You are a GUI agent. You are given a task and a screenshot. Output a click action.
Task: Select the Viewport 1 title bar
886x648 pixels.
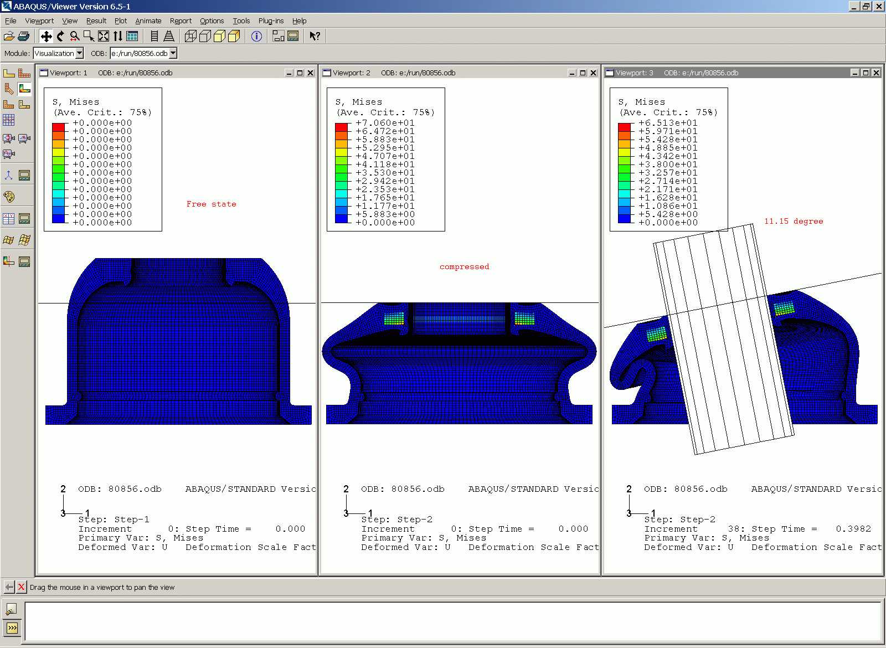tap(177, 73)
